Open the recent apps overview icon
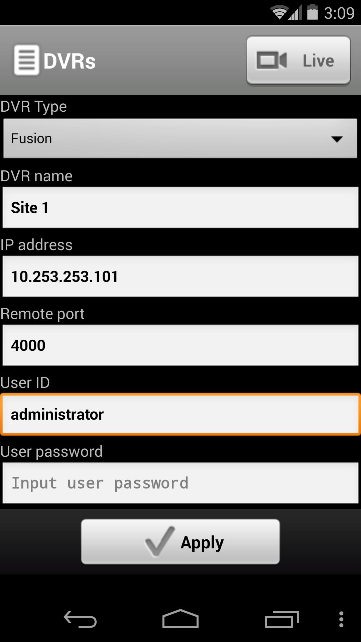 [x=281, y=620]
